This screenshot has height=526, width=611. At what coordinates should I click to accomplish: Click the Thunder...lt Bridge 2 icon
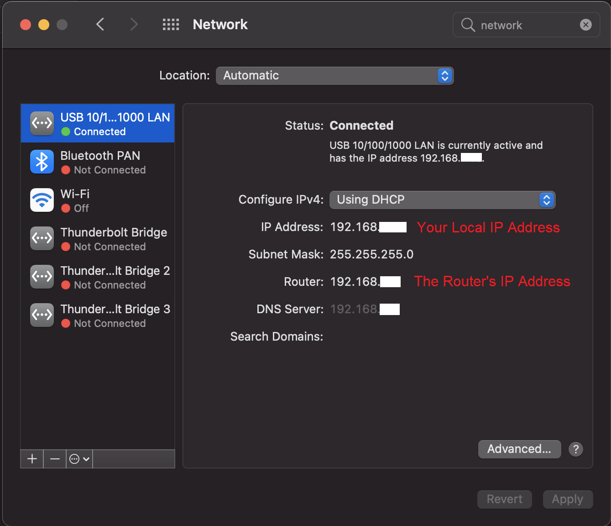click(x=42, y=277)
